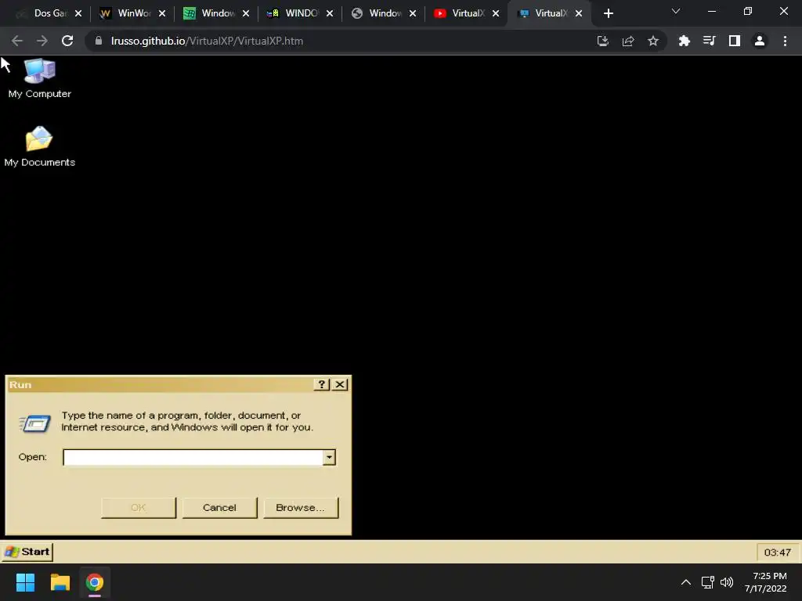Open File Explorer from the taskbar
The height and width of the screenshot is (601, 802).
(x=60, y=582)
